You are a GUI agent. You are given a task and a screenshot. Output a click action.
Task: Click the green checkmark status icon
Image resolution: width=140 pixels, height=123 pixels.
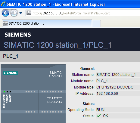tap(99, 116)
